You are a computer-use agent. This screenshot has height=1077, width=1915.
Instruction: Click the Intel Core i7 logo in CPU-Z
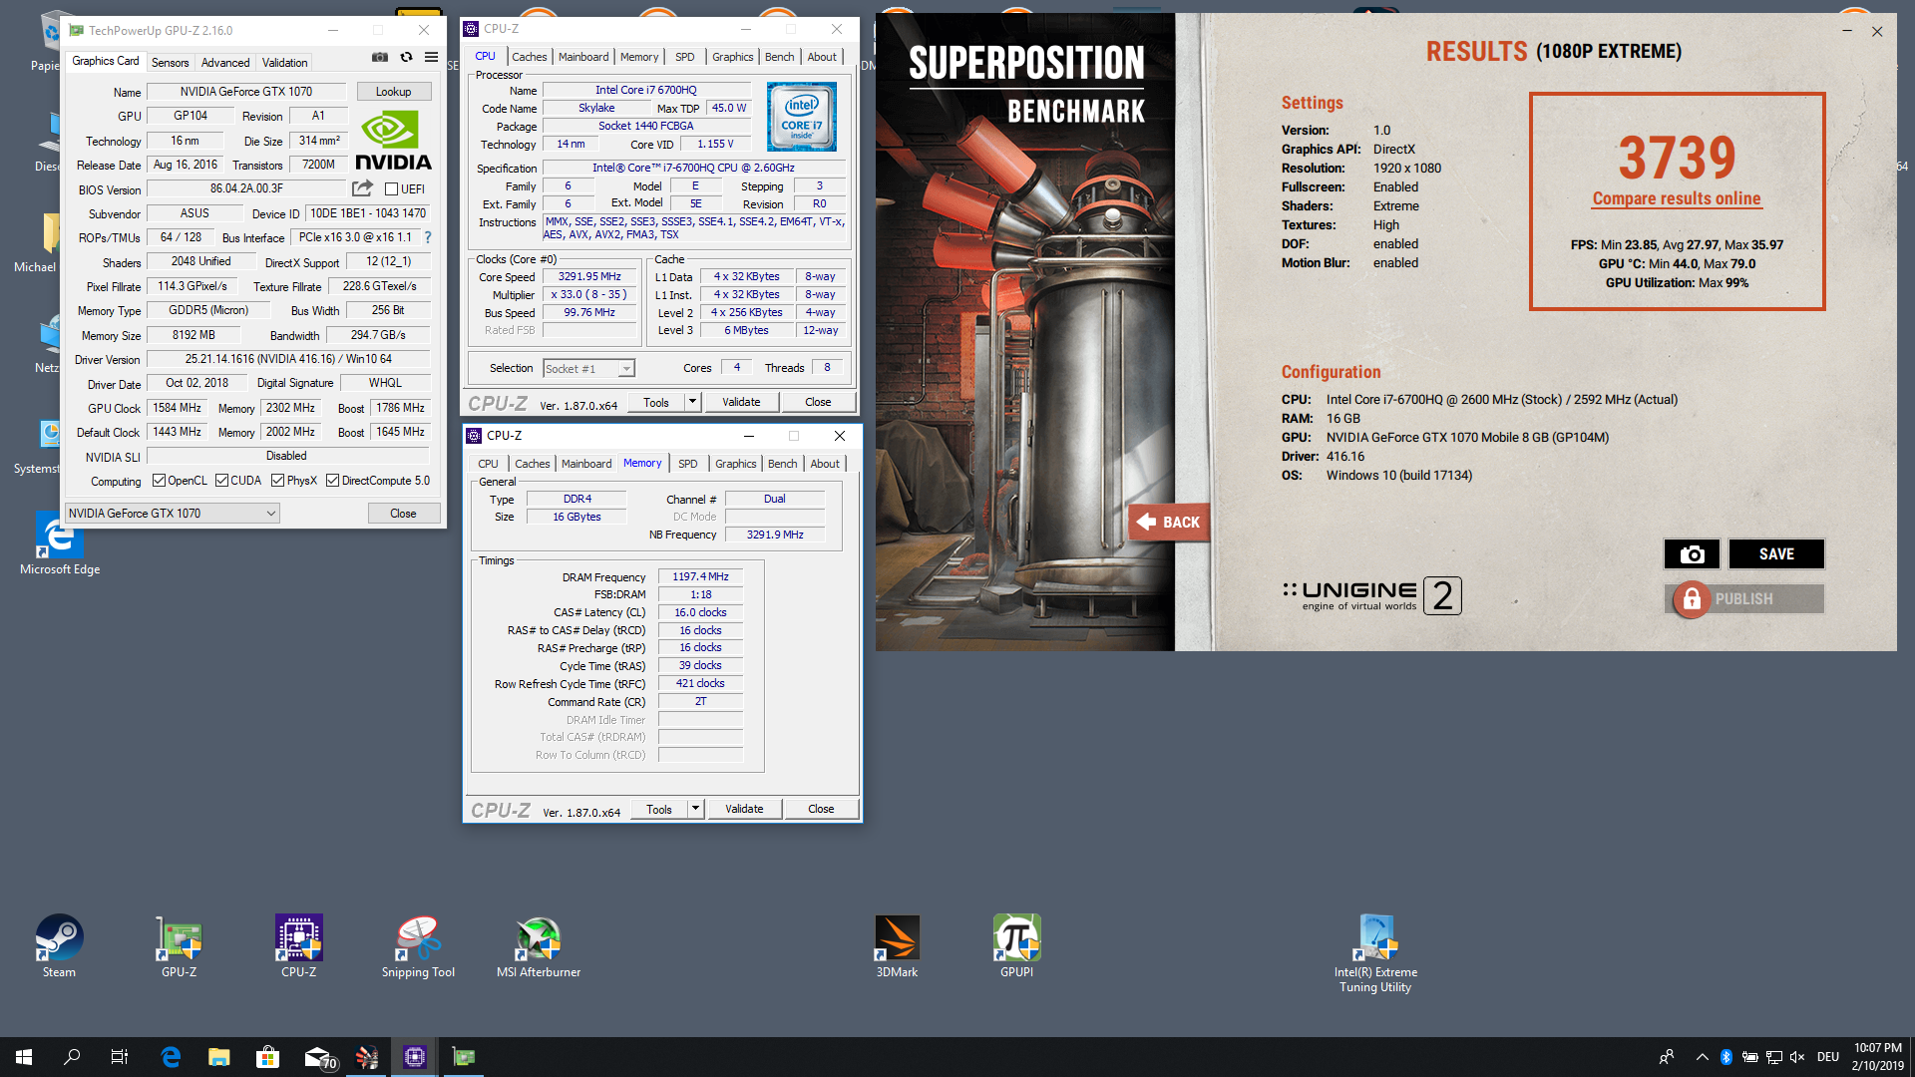click(x=802, y=117)
